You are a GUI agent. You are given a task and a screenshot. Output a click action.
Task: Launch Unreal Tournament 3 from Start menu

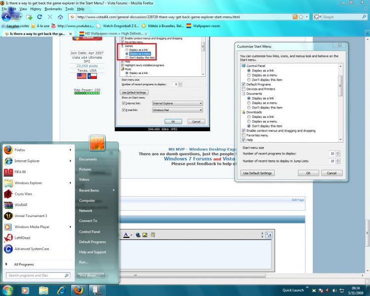(38, 216)
